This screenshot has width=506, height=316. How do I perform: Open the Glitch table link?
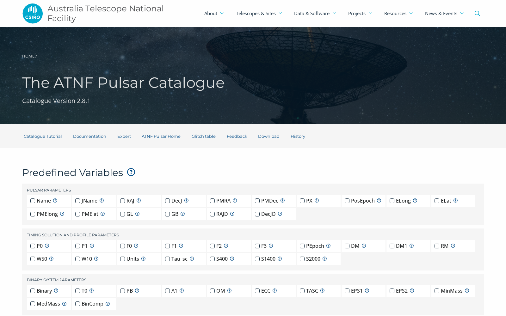(x=204, y=136)
